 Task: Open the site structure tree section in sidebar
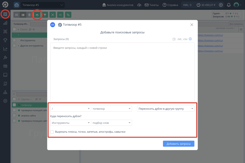(x=5, y=92)
